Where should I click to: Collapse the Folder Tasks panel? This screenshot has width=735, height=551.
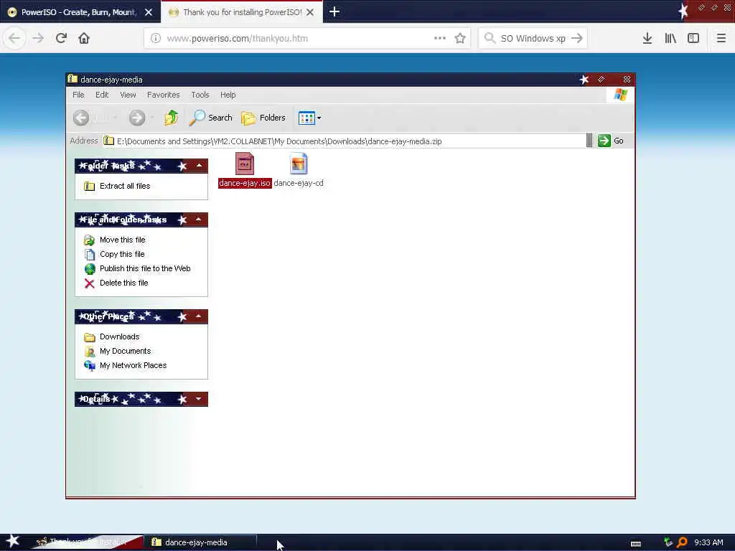point(199,166)
